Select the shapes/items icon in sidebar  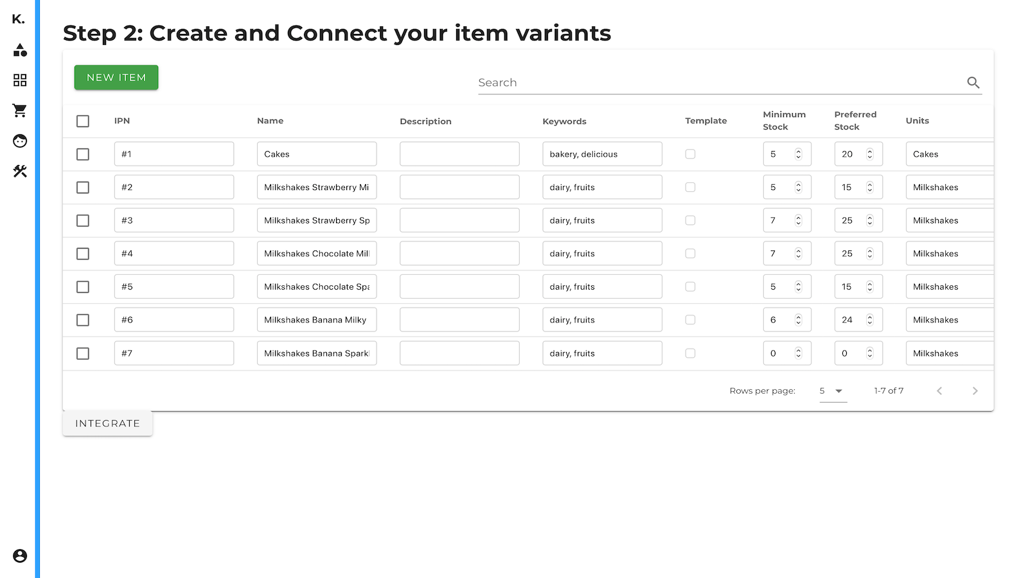click(x=19, y=50)
